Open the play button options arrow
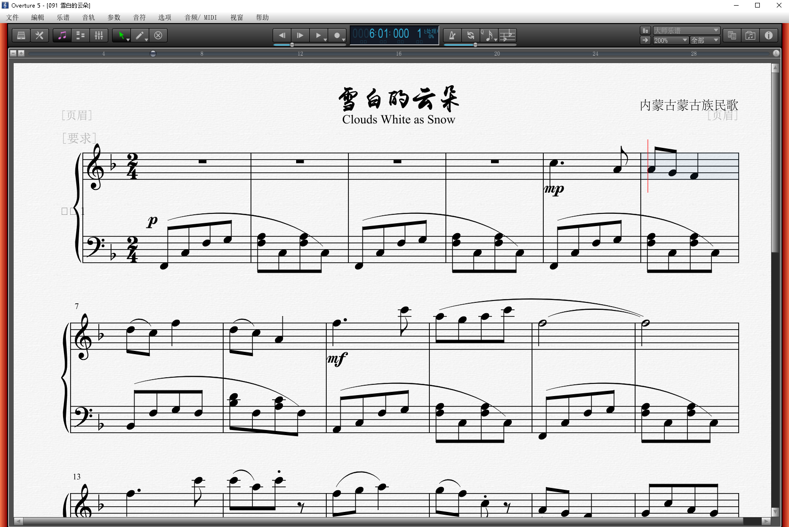The height and width of the screenshot is (527, 789). [325, 40]
